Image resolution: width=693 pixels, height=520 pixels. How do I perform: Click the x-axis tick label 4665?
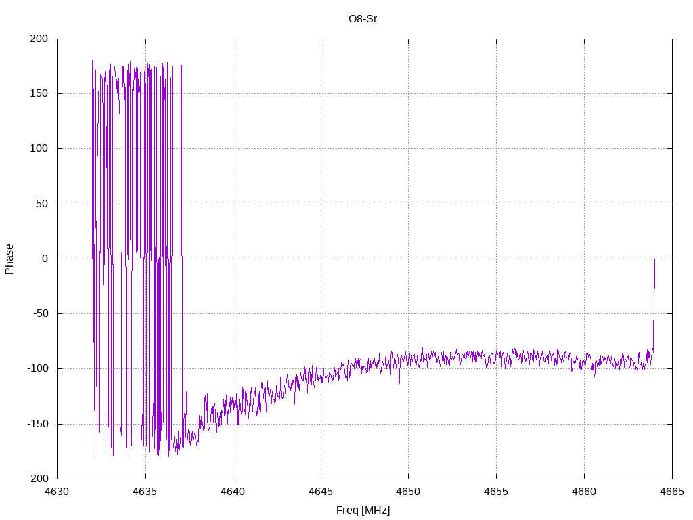tap(672, 492)
